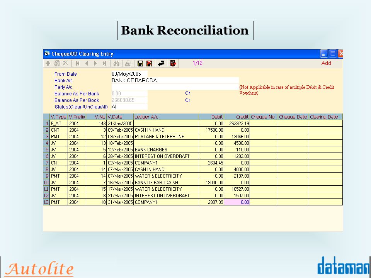Click credit value 13046.00
The image size is (371, 278).
click(237, 136)
